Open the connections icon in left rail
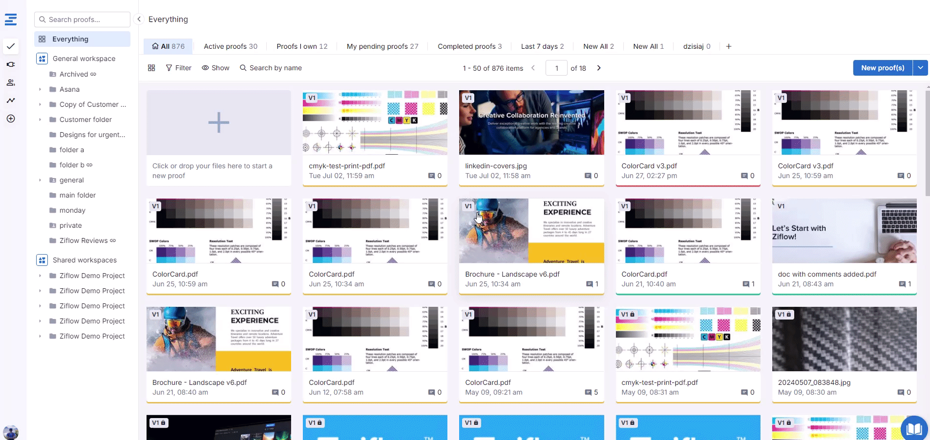 point(11,64)
